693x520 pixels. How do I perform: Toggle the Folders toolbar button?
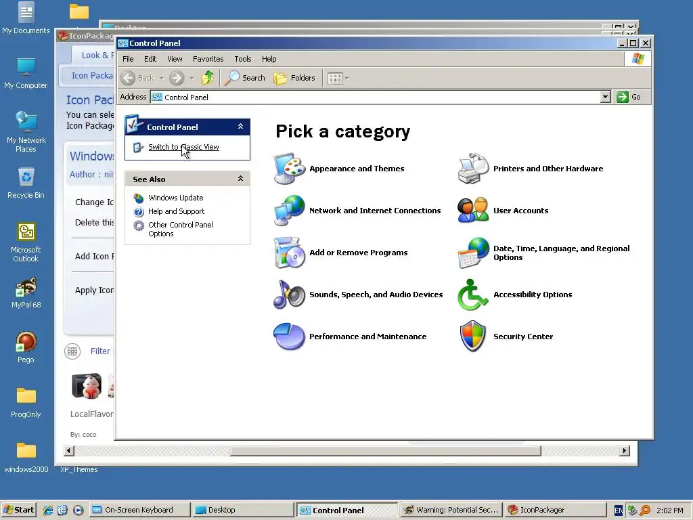pos(294,78)
